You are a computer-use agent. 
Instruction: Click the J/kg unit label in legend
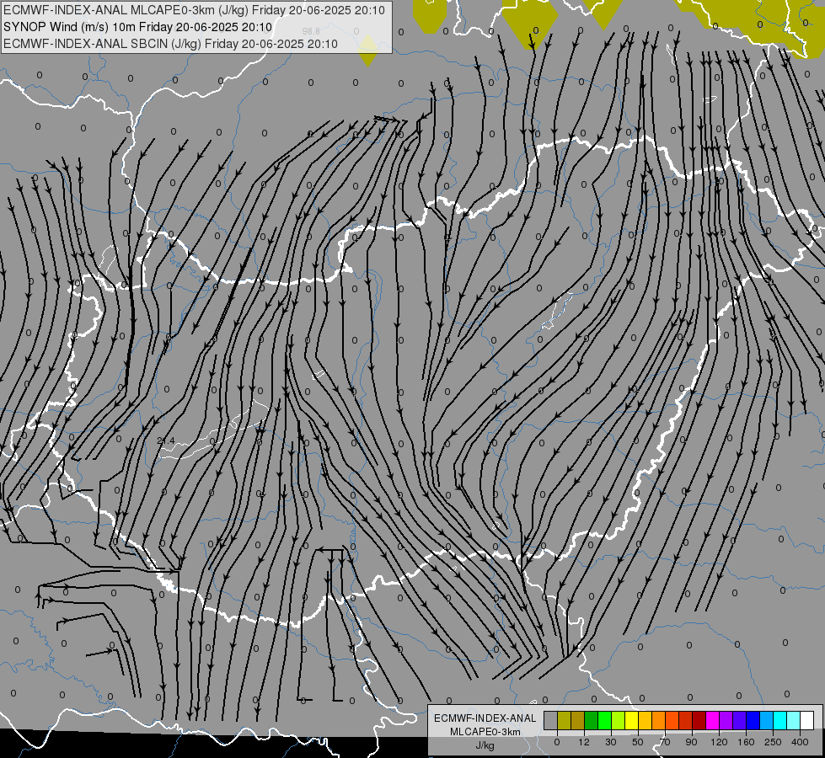tap(485, 745)
